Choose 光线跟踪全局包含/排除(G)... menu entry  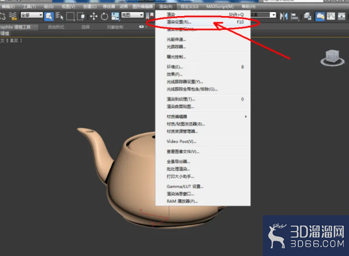(x=203, y=89)
